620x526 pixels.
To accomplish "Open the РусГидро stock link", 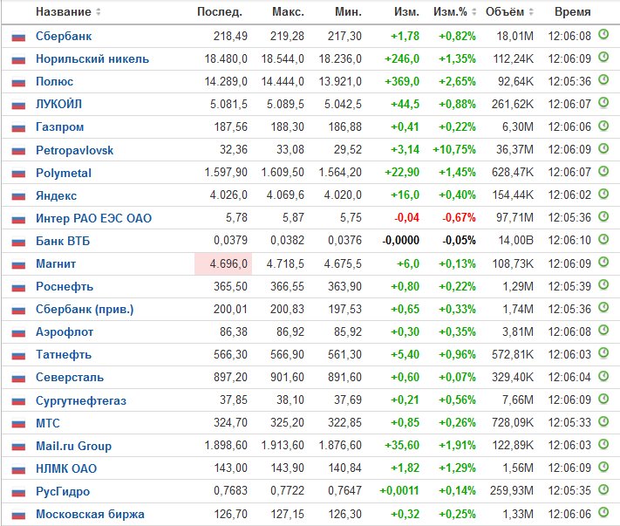I will click(63, 492).
